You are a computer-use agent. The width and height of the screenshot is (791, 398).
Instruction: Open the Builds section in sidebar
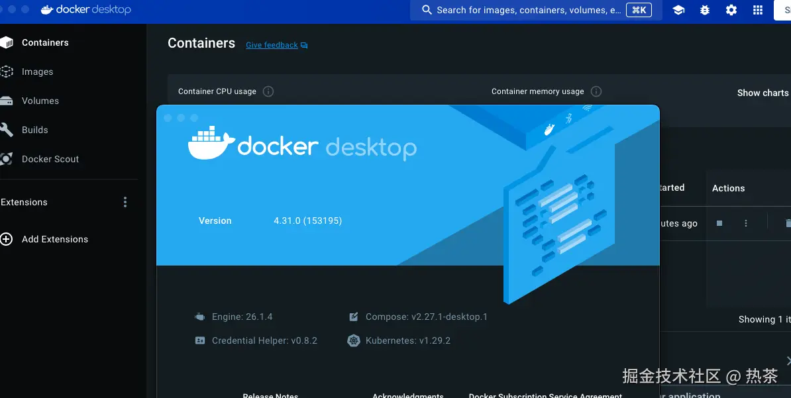(35, 130)
